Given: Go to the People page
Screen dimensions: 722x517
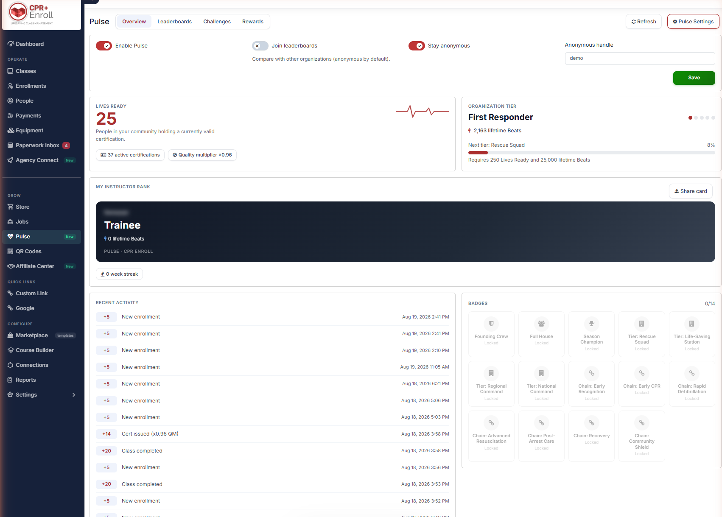Looking at the screenshot, I should click(x=42, y=101).
